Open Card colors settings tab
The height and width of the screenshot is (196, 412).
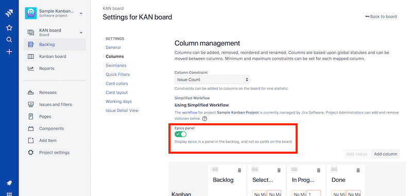117,84
